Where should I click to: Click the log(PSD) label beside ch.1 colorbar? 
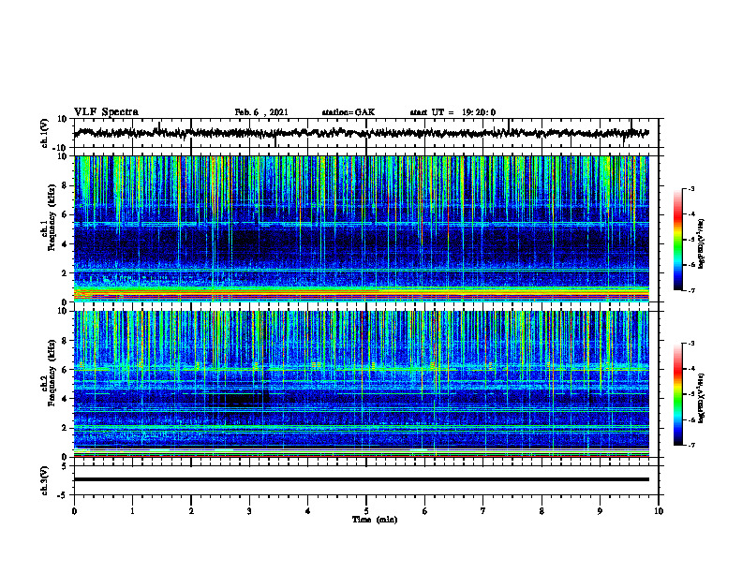[x=702, y=244]
